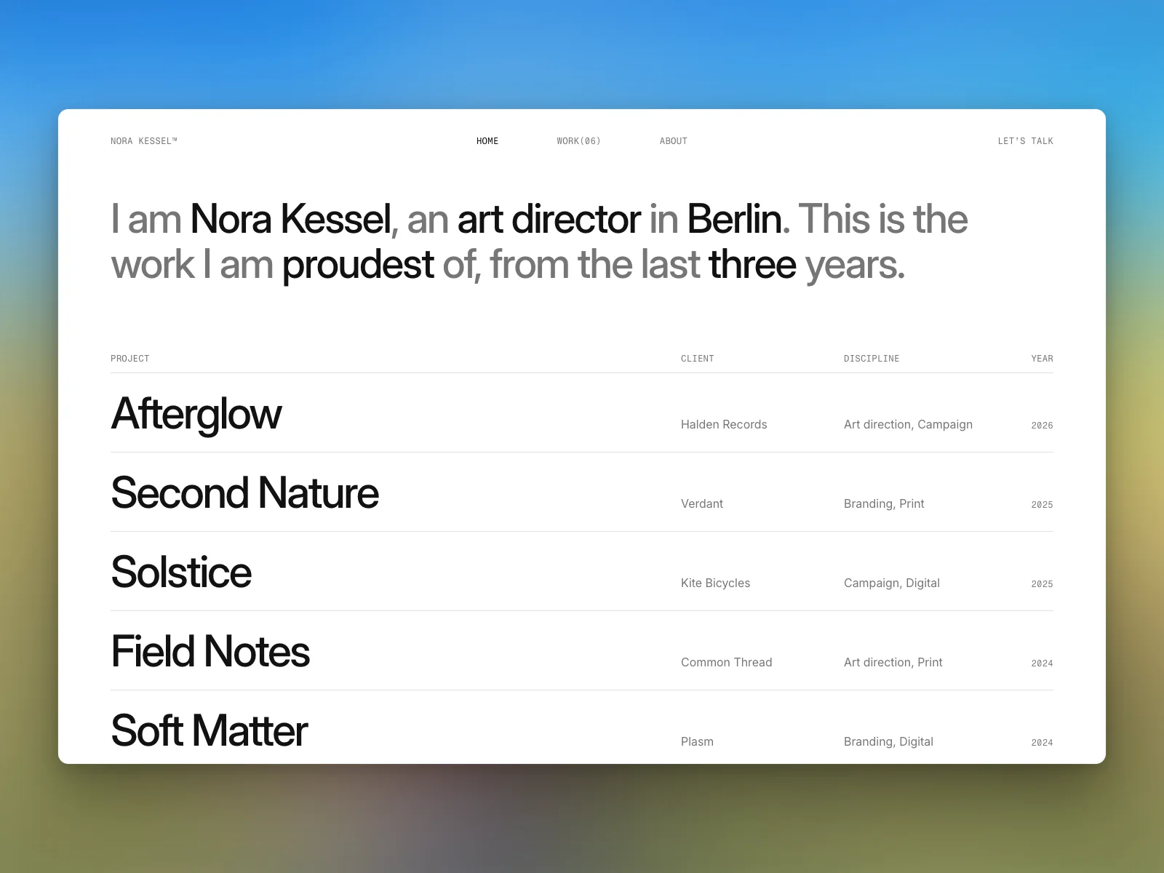
Task: Select client text Plasm
Action: [697, 741]
